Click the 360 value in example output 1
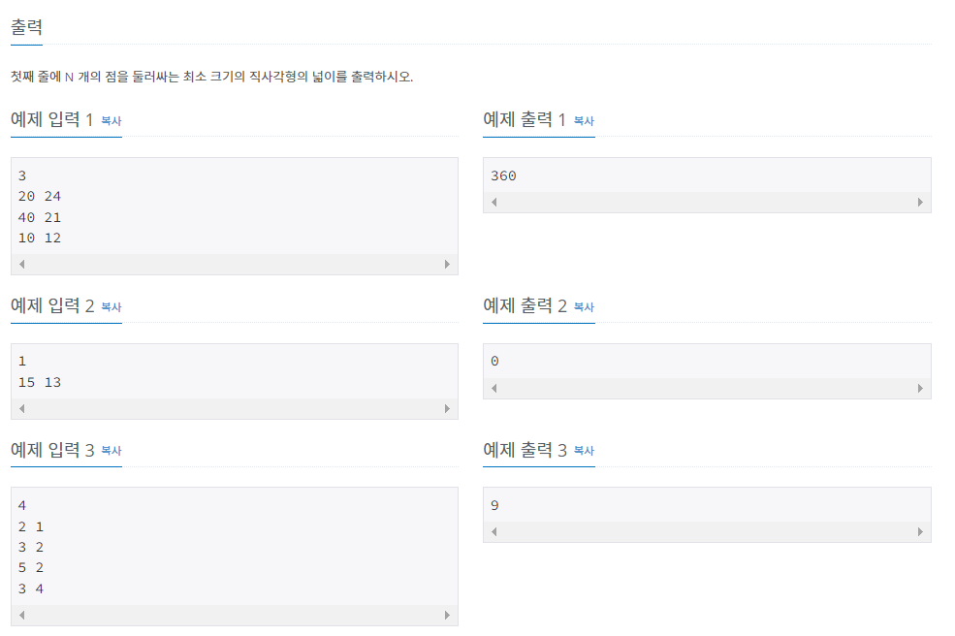955x636 pixels. [503, 176]
